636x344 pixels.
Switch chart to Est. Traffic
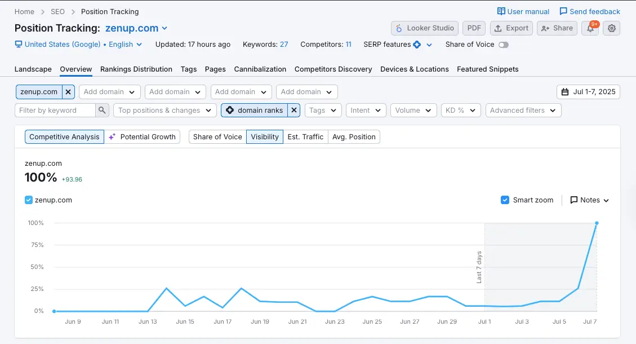pos(305,137)
